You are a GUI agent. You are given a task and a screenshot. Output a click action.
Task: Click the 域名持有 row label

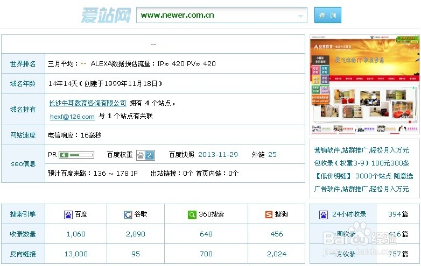tap(23, 109)
